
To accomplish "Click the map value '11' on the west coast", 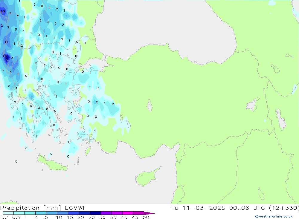I will tap(7, 42).
